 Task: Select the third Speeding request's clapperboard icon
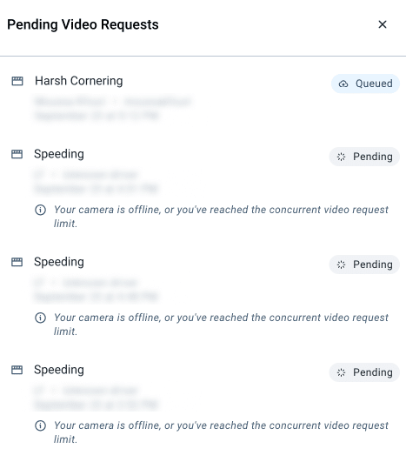17,370
